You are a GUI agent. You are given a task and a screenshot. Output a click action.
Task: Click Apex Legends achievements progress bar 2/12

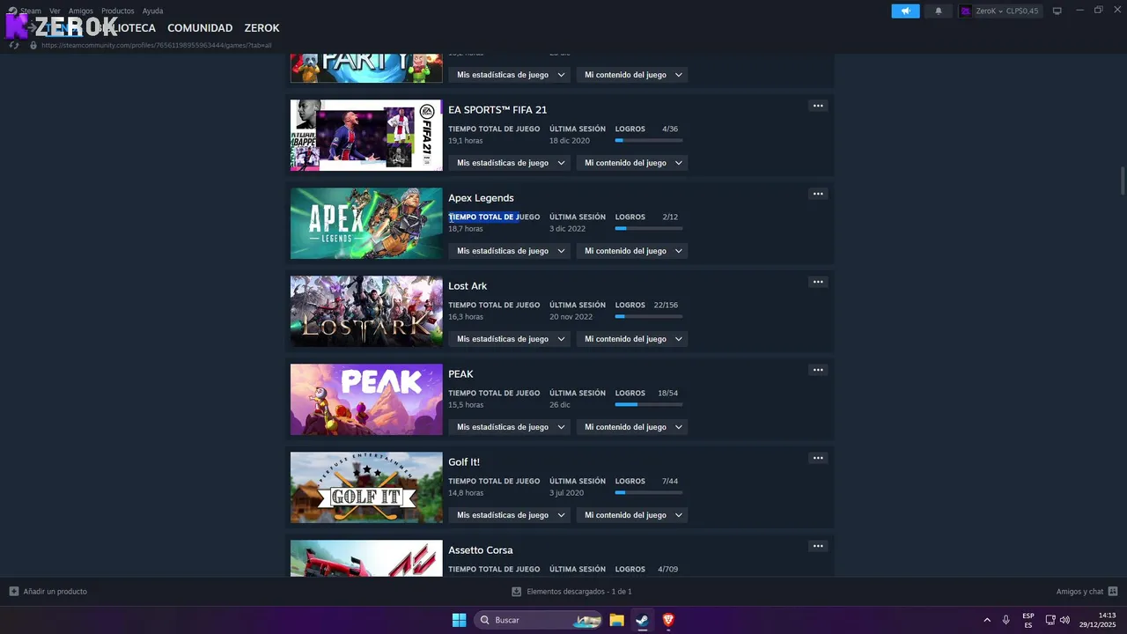click(x=649, y=228)
